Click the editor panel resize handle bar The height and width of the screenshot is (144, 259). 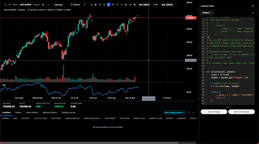tap(228, 107)
